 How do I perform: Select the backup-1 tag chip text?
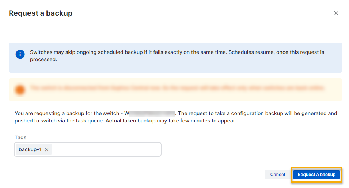(x=30, y=149)
